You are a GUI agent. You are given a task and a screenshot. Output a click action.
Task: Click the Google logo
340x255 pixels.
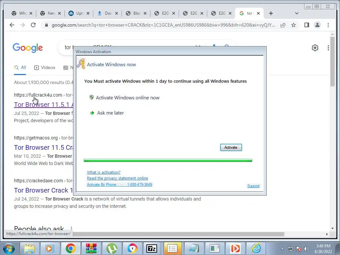click(x=28, y=48)
